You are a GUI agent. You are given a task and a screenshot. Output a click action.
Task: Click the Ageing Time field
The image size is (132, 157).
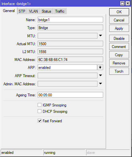(70, 95)
